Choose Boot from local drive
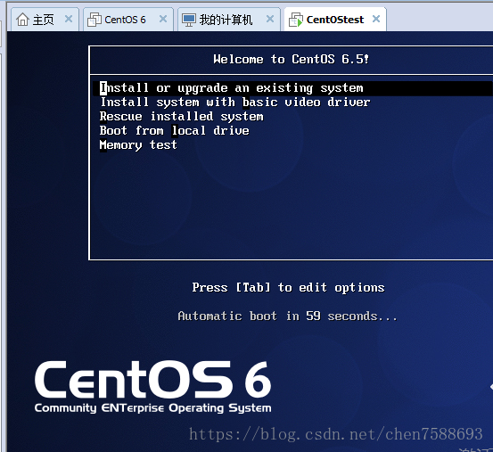This screenshot has height=452, width=493. click(175, 130)
